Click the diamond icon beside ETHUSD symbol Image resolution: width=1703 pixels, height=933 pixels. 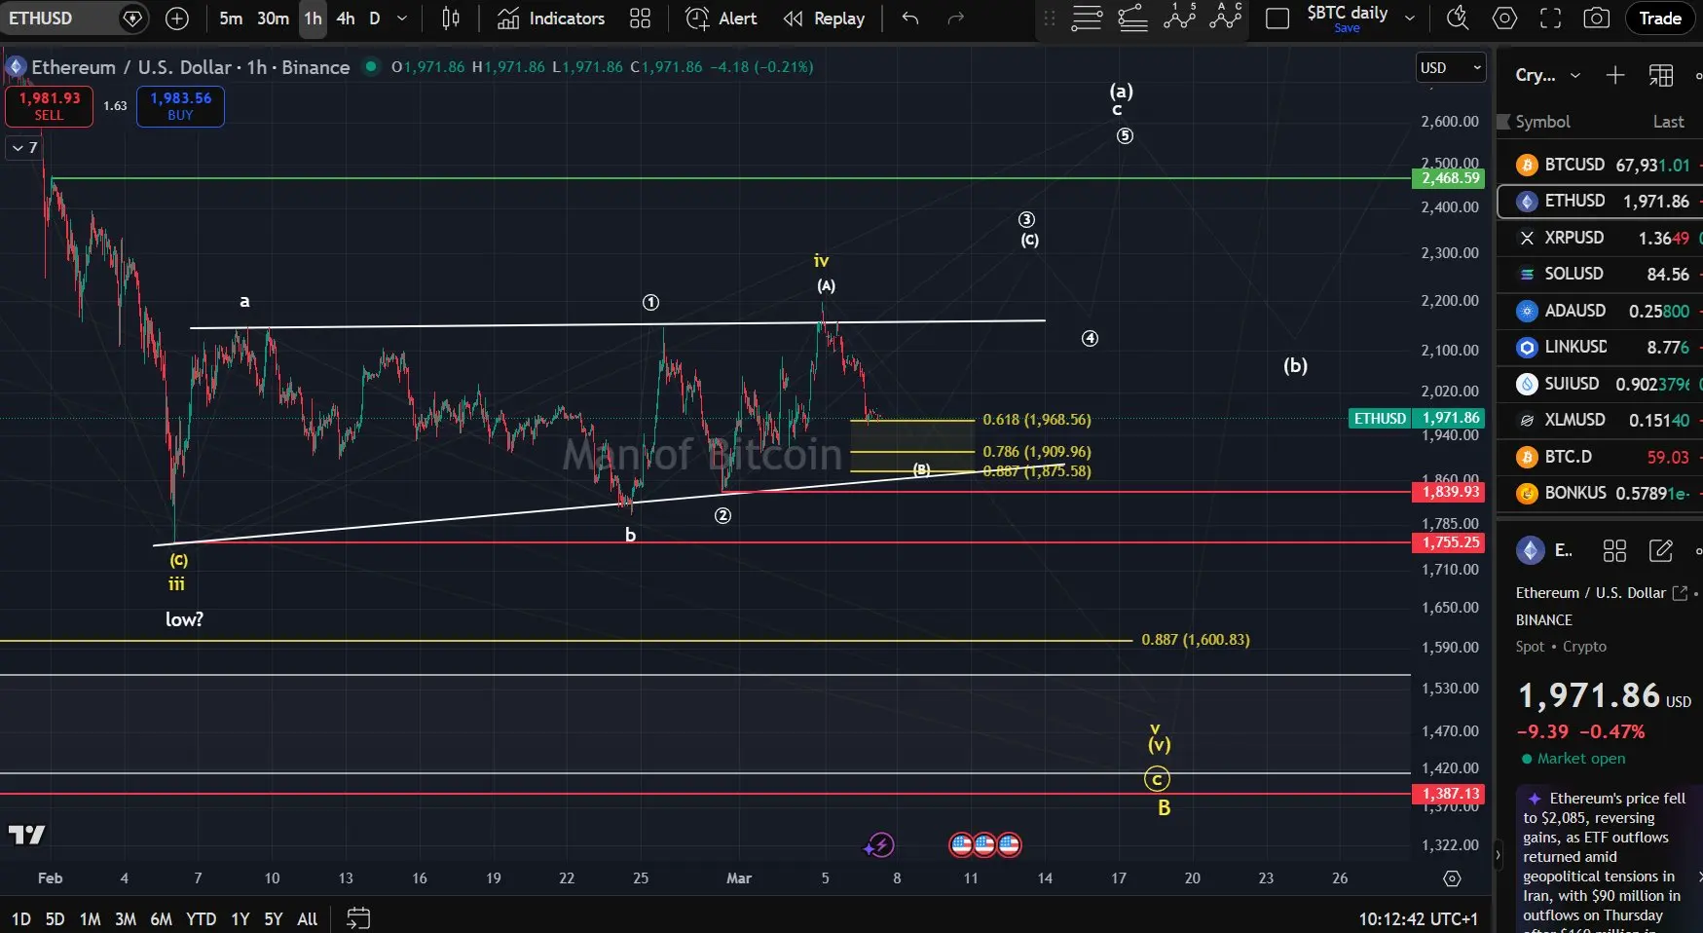[x=132, y=19]
